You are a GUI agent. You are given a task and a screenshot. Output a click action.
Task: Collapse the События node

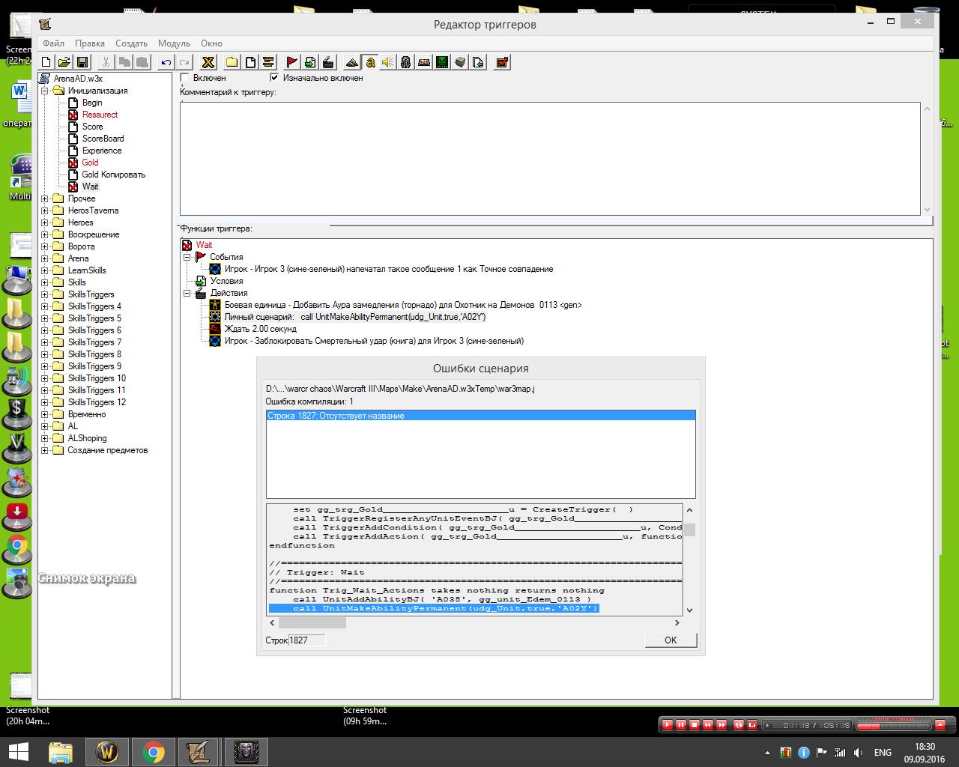pyautogui.click(x=187, y=257)
